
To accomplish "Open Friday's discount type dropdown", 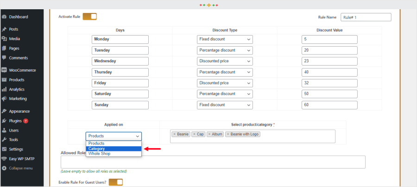I will click(x=225, y=83).
